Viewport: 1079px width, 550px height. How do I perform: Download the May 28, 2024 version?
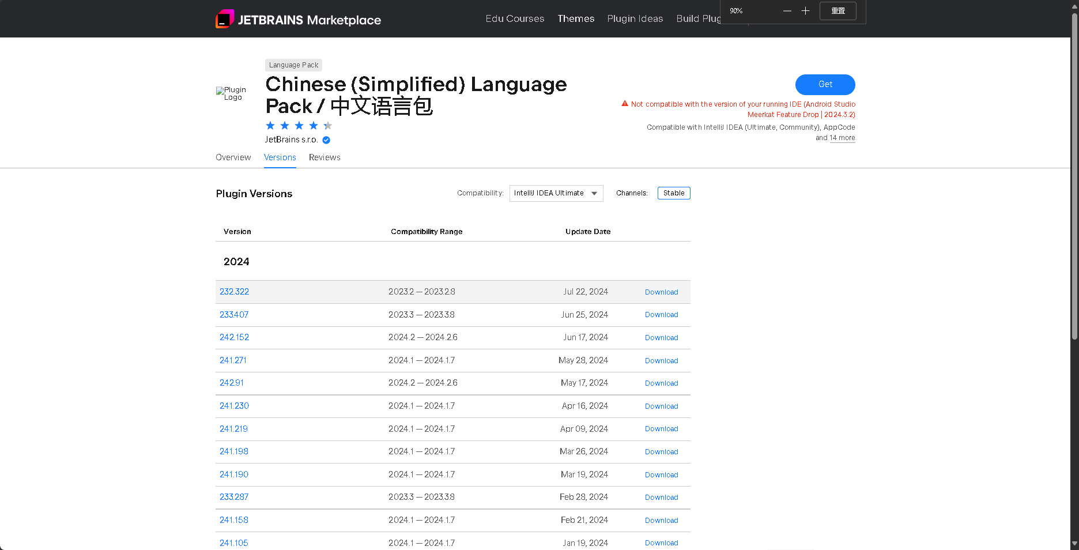661,361
